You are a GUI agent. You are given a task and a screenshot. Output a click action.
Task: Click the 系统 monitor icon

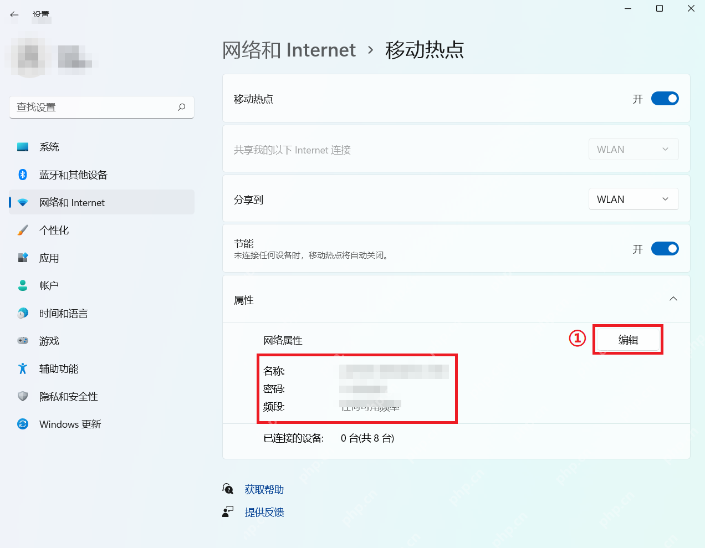[23, 147]
